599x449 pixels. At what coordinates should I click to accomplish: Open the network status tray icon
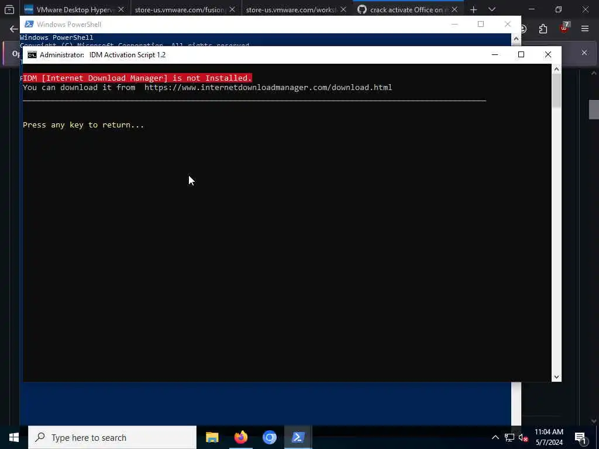pyautogui.click(x=510, y=437)
